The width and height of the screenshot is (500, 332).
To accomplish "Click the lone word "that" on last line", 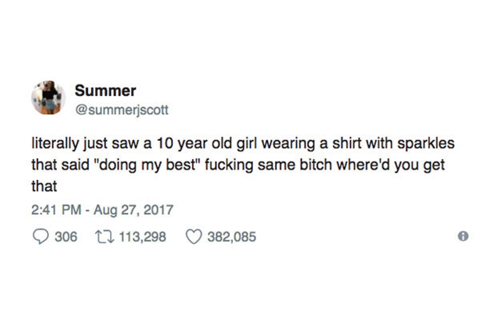I will pos(44,186).
